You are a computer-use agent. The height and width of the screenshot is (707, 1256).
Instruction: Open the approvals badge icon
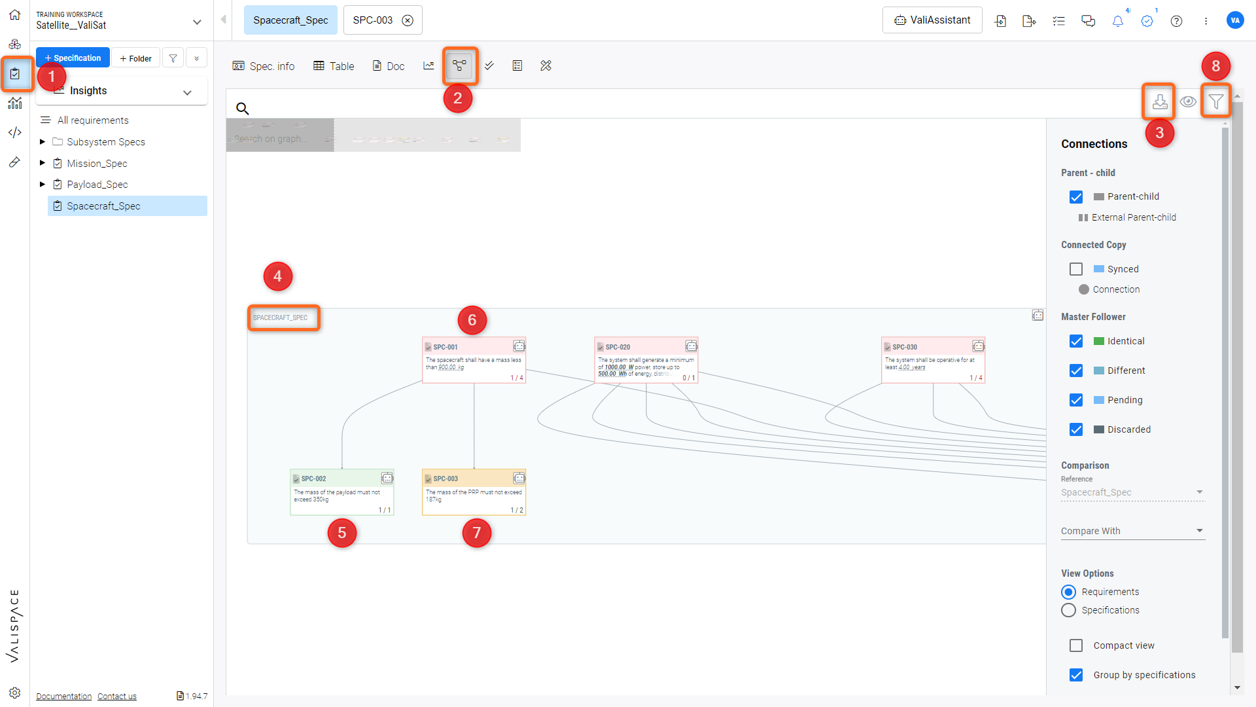pos(1147,21)
